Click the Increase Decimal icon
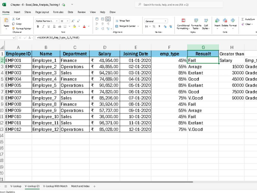 coord(165,27)
